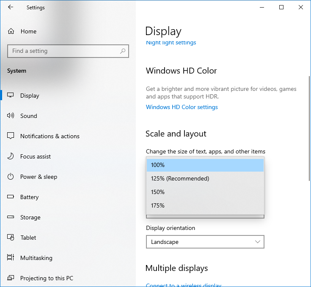Open Power & sleep settings

(x=68, y=177)
